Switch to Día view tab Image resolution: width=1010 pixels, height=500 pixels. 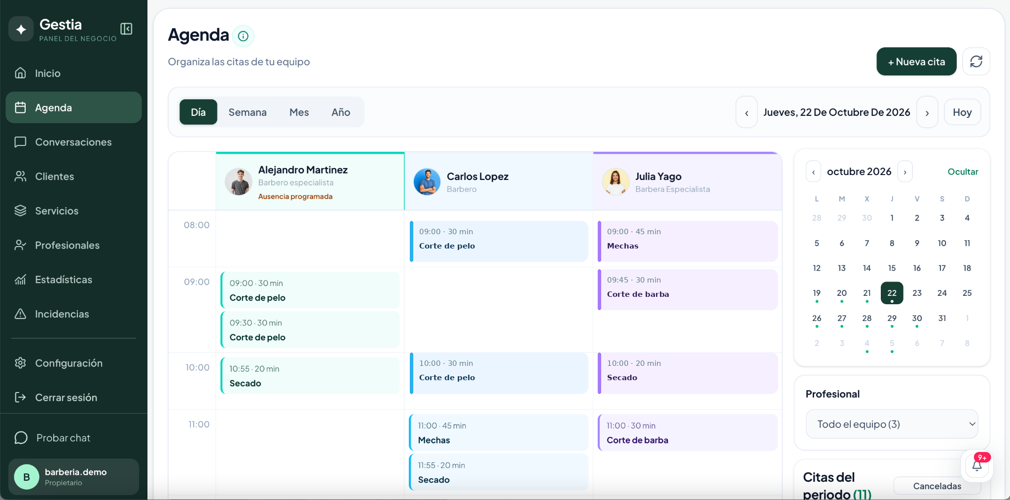point(198,112)
